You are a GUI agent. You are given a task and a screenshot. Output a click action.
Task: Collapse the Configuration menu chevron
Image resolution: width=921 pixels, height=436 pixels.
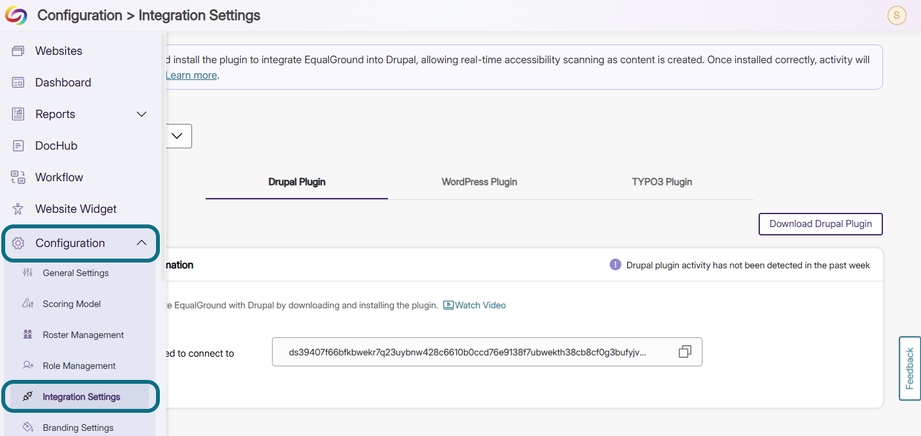[142, 243]
